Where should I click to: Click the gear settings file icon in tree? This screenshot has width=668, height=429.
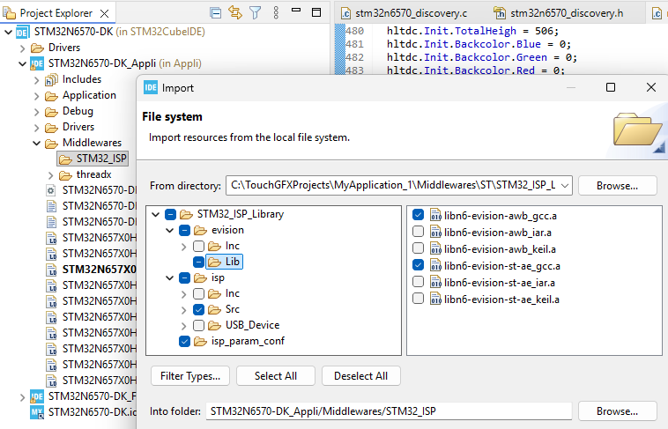51,190
